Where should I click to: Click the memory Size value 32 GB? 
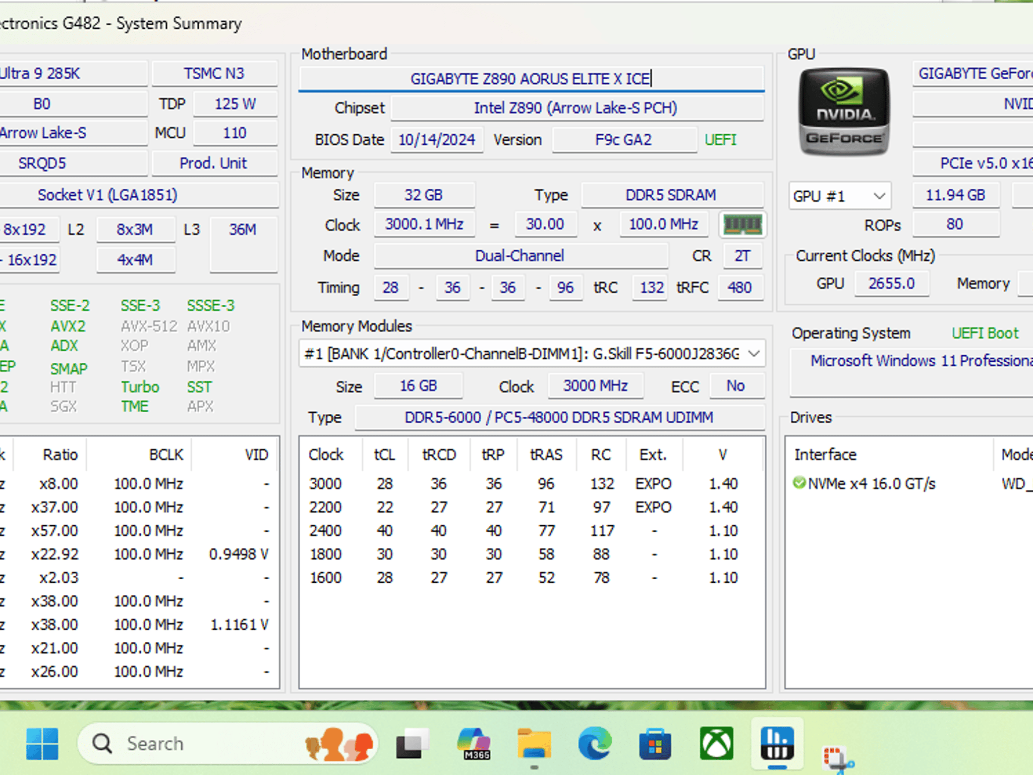[x=424, y=195]
